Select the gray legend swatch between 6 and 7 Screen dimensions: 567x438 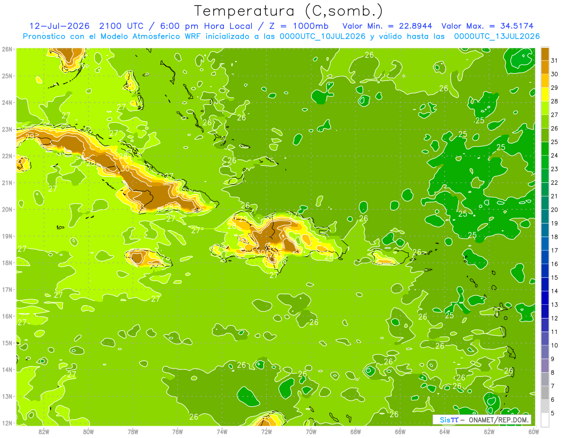[x=545, y=393]
